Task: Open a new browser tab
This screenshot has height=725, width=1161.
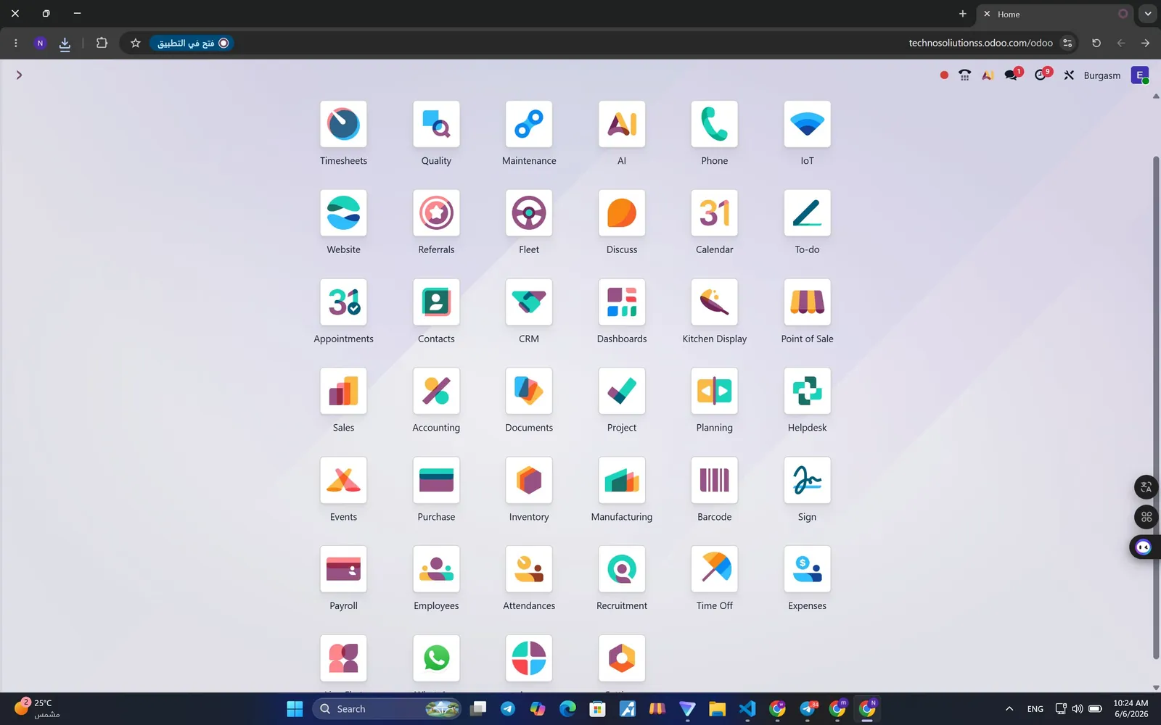Action: [962, 14]
